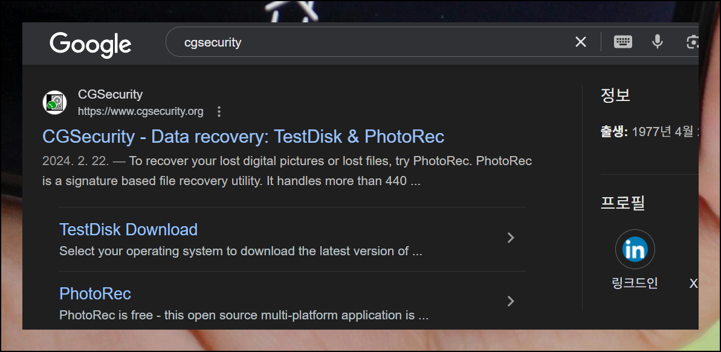721x352 pixels.
Task: Clear the search box with X
Action: coord(581,42)
